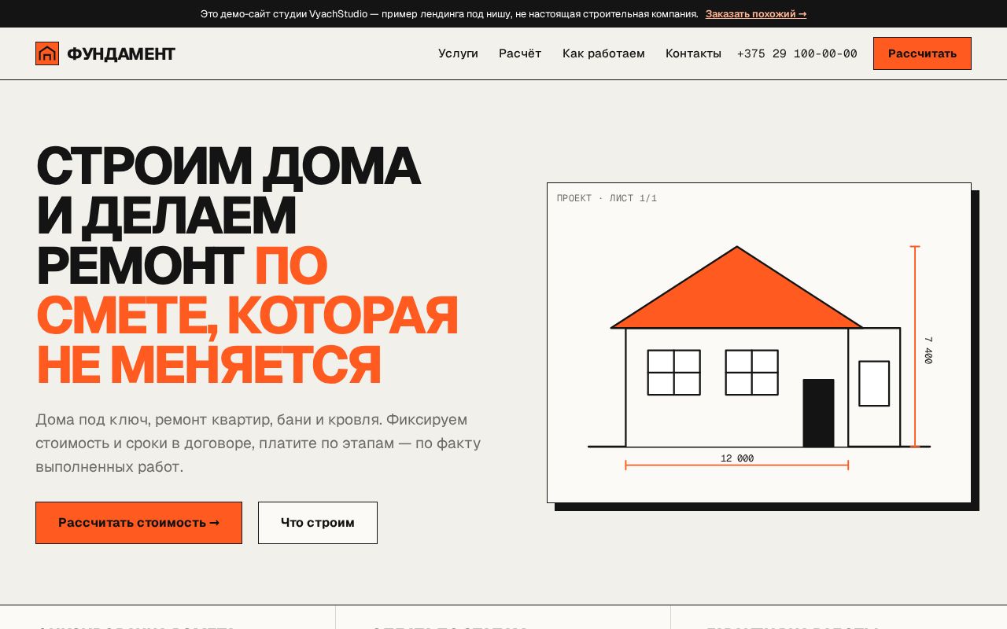Click the hero paragraph starting with Дома под ключ

coord(258,443)
